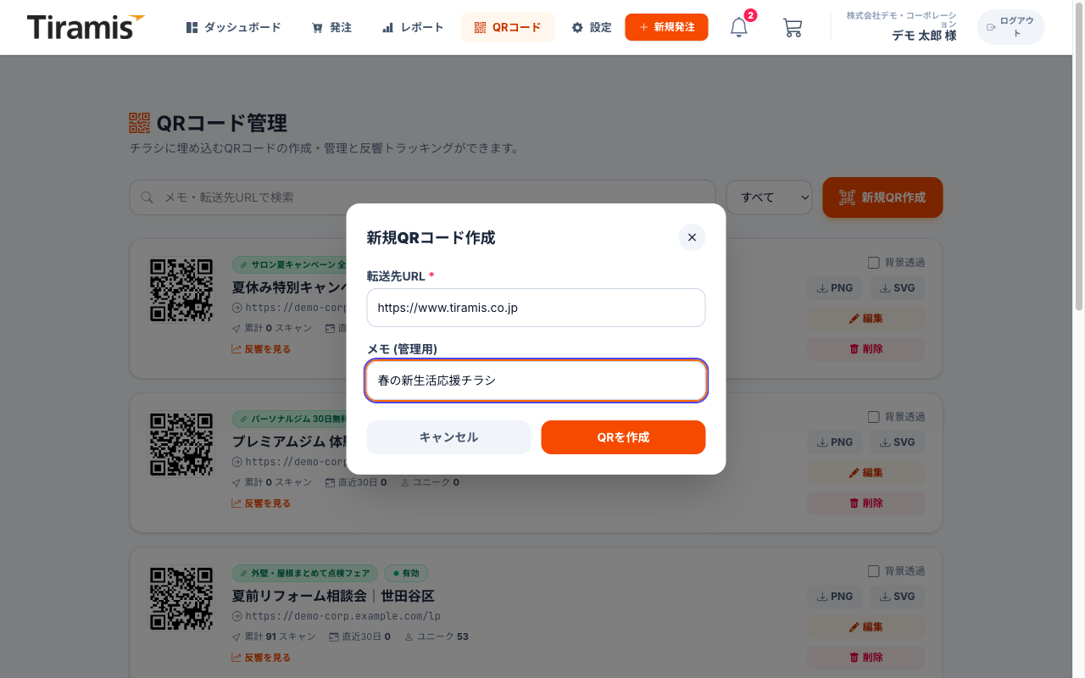This screenshot has height=678, width=1085.
Task: Open 設定 settings
Action: (592, 27)
